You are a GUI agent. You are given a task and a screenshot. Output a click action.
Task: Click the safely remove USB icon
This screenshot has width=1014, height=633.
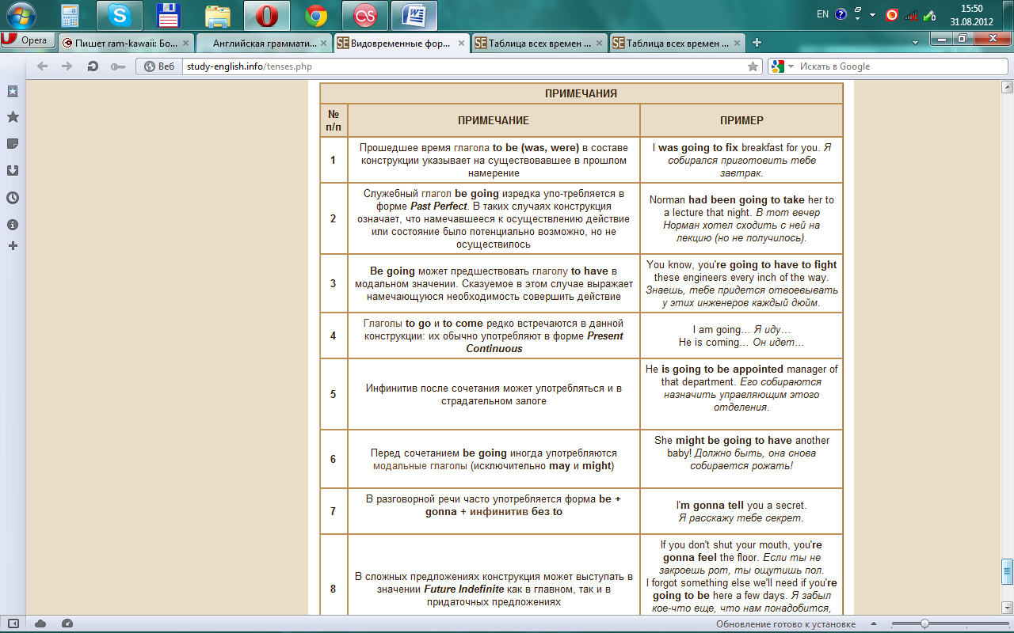[x=930, y=15]
